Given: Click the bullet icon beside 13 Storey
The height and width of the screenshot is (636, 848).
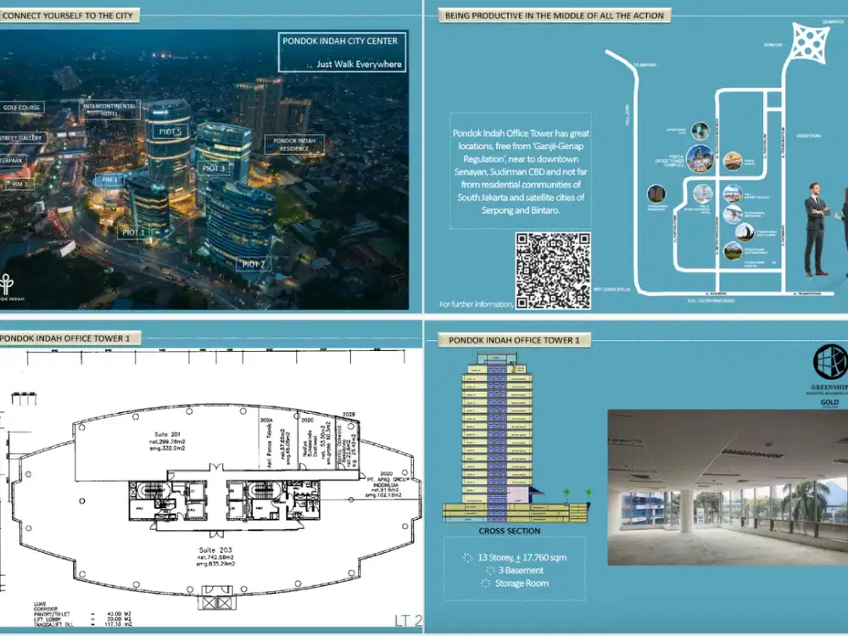Looking at the screenshot, I should pos(467,558).
